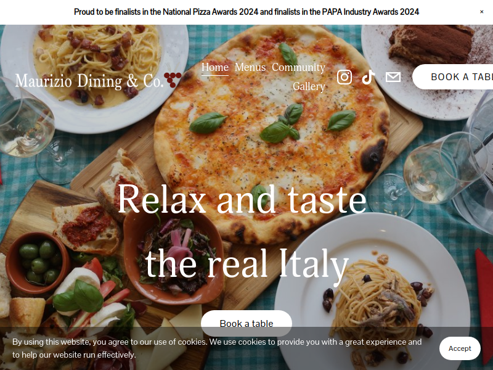Image resolution: width=493 pixels, height=370 pixels.
Task: Click the heading line 'the real Italy'
Action: pyautogui.click(x=247, y=265)
